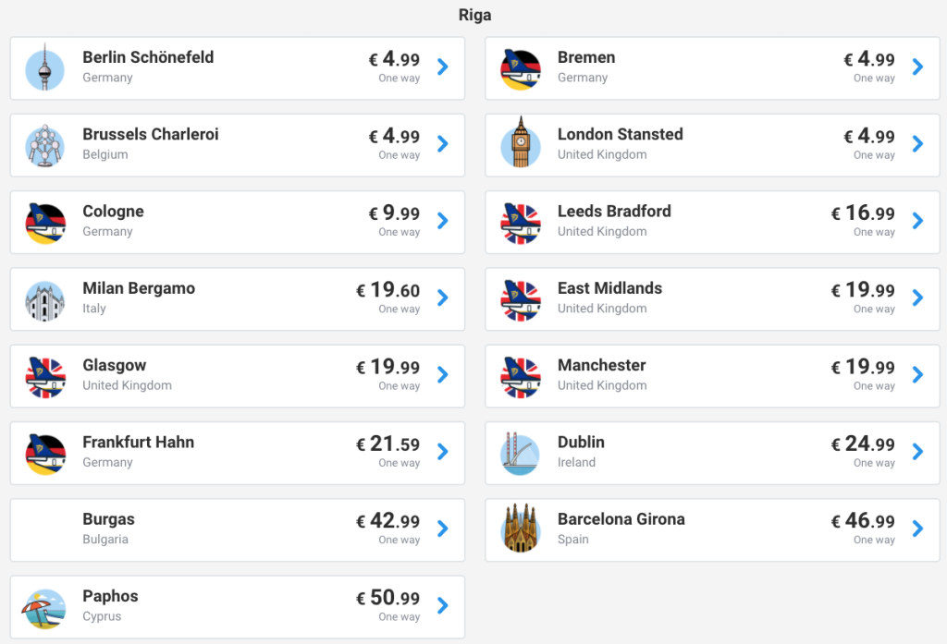Image resolution: width=947 pixels, height=644 pixels.
Task: Click the Riga heading at top
Action: (x=474, y=15)
